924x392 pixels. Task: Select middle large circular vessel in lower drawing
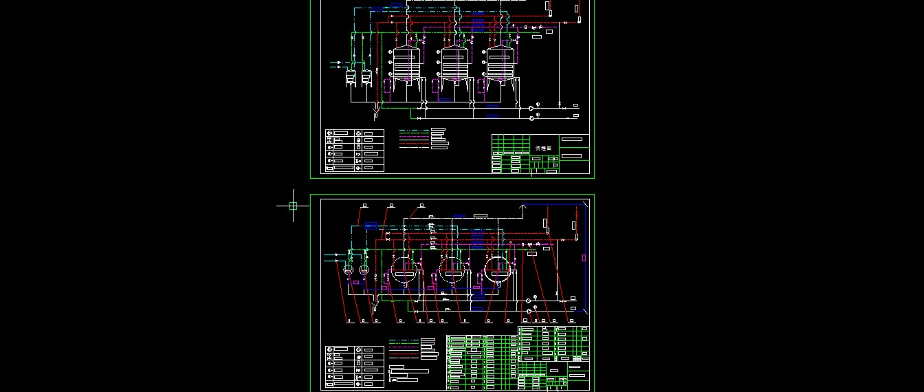point(452,269)
